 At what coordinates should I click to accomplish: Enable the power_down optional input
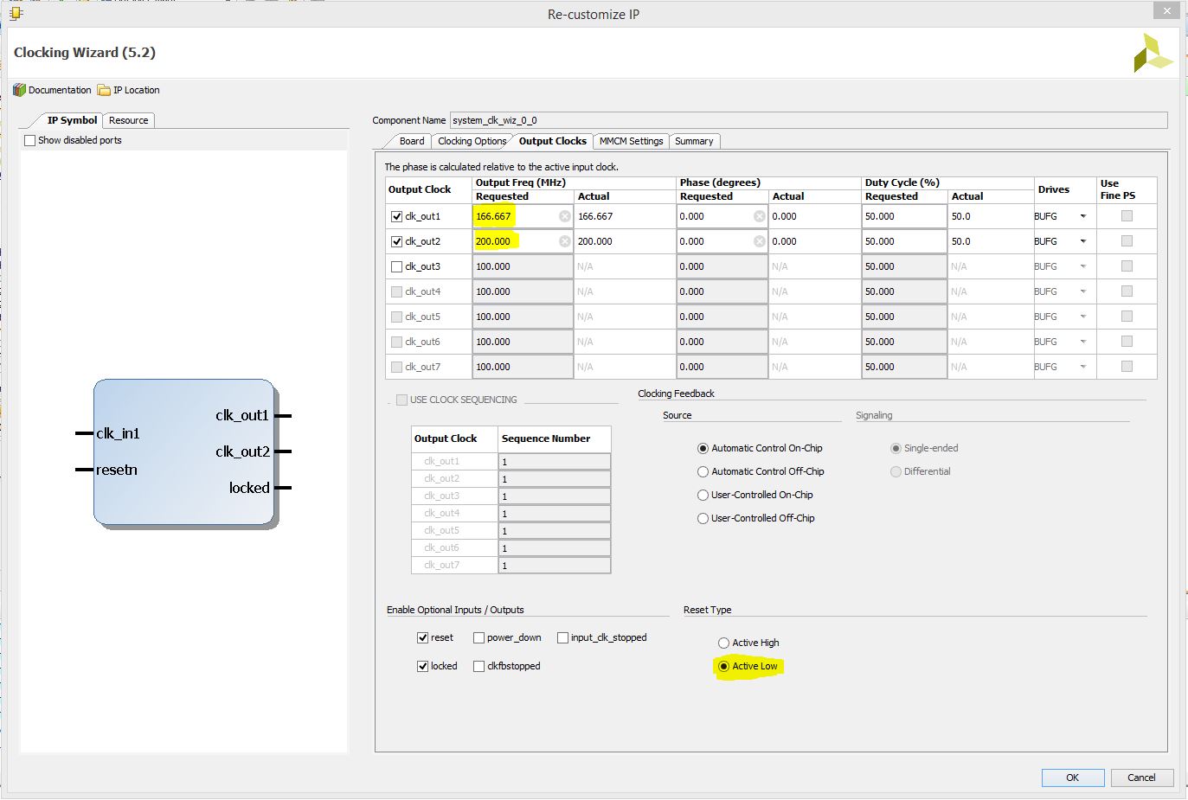[478, 637]
